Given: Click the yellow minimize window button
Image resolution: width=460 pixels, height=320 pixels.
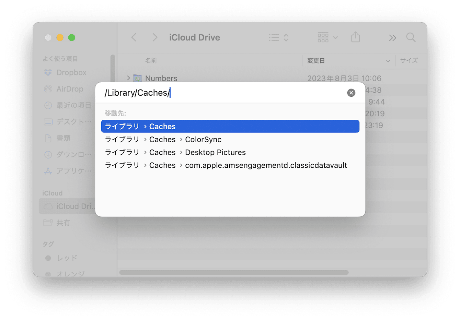Looking at the screenshot, I should click(60, 37).
